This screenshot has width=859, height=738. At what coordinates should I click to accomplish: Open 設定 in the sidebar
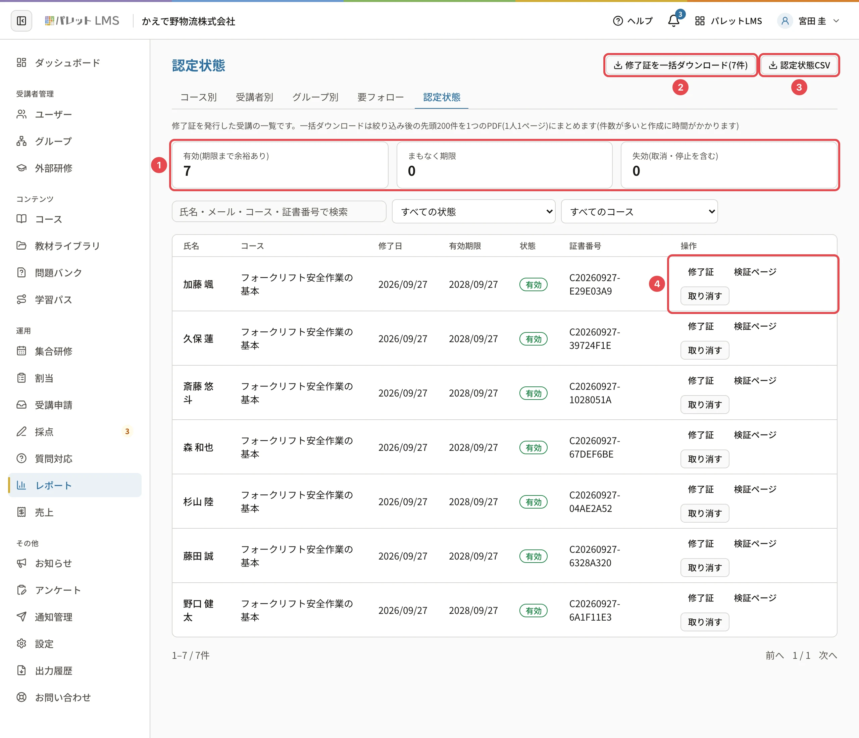[74, 644]
